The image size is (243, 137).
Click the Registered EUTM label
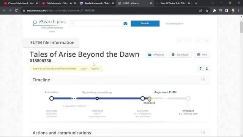click(x=166, y=92)
